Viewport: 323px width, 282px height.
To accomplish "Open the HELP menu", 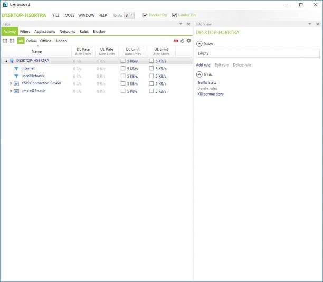I will (102, 15).
